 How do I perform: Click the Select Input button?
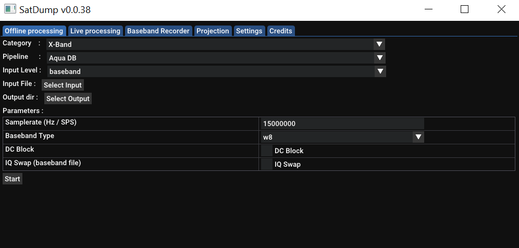coord(63,85)
